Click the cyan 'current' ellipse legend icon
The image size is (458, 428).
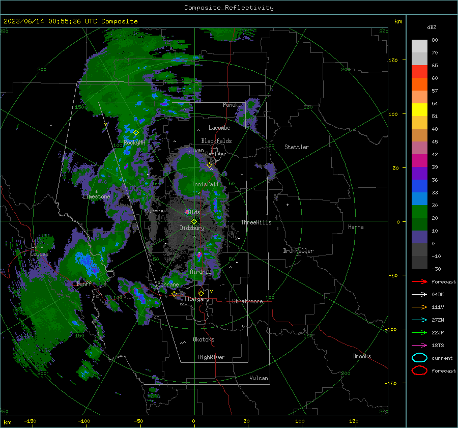[x=419, y=358]
